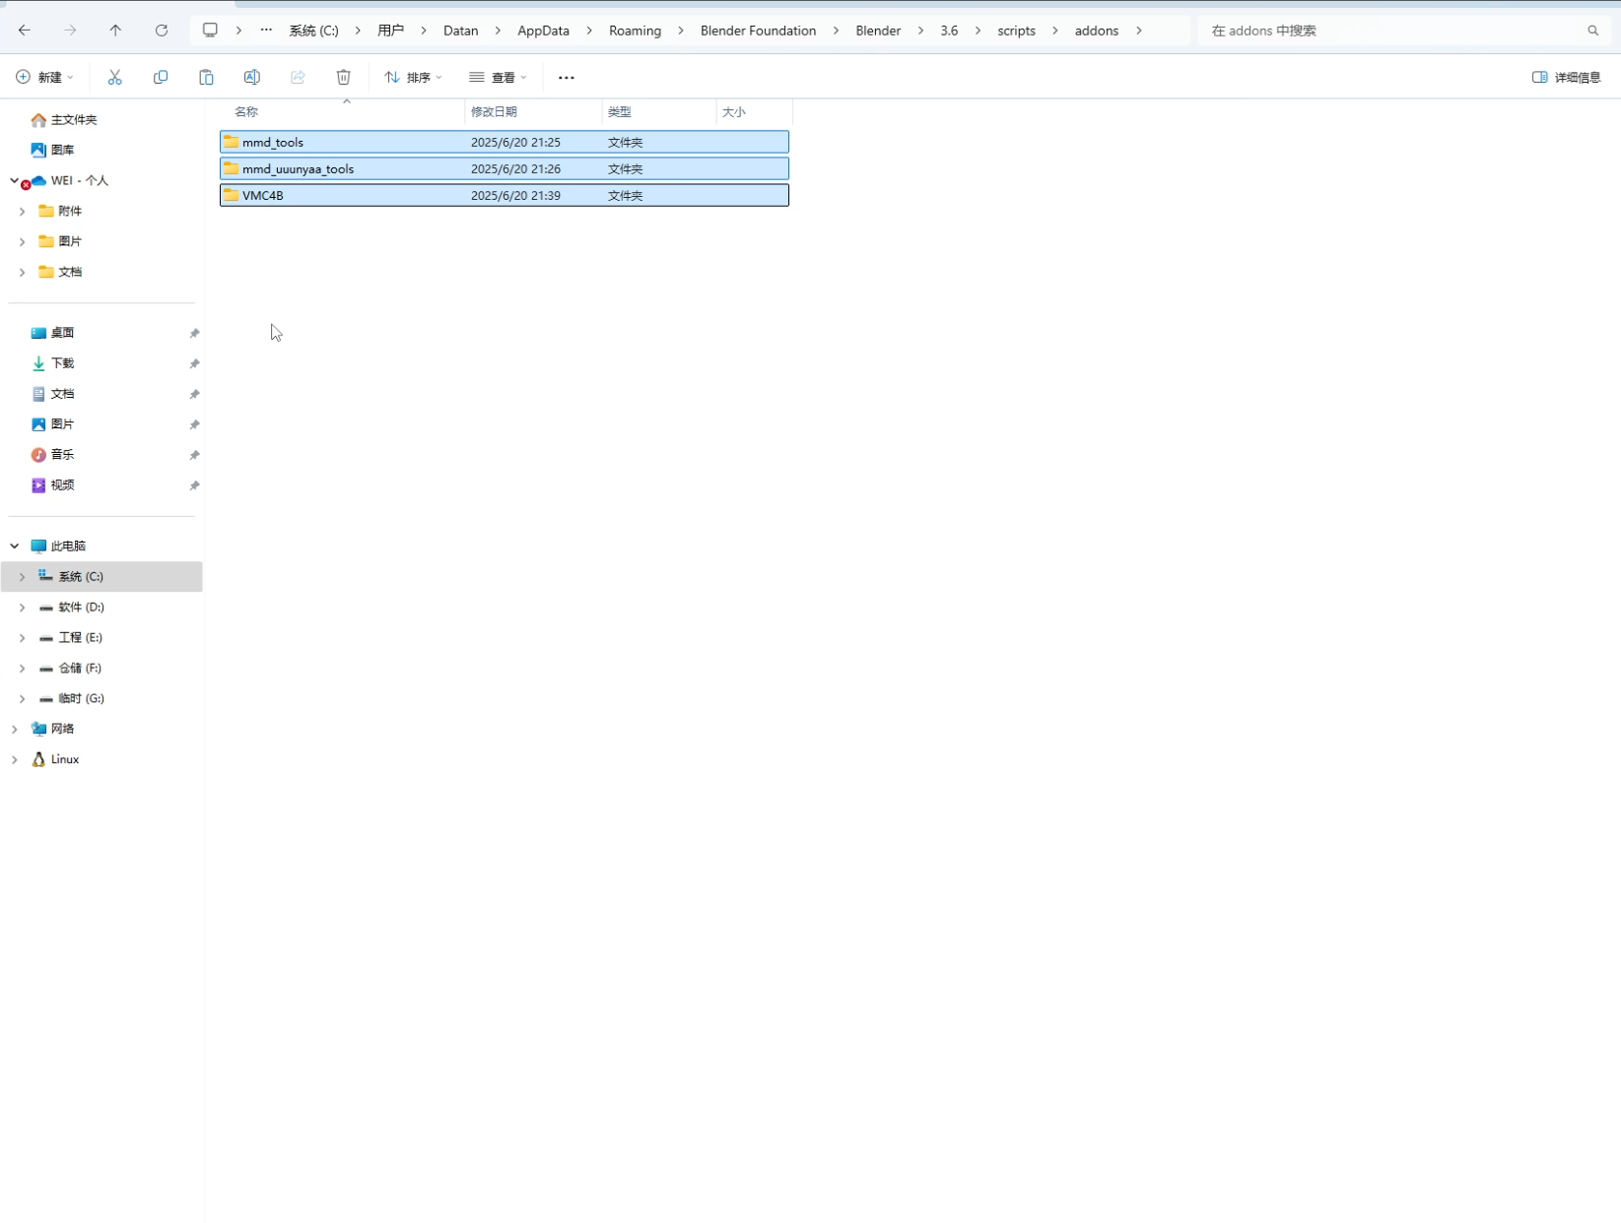Collapse the 此电脑 tree node

(15, 546)
